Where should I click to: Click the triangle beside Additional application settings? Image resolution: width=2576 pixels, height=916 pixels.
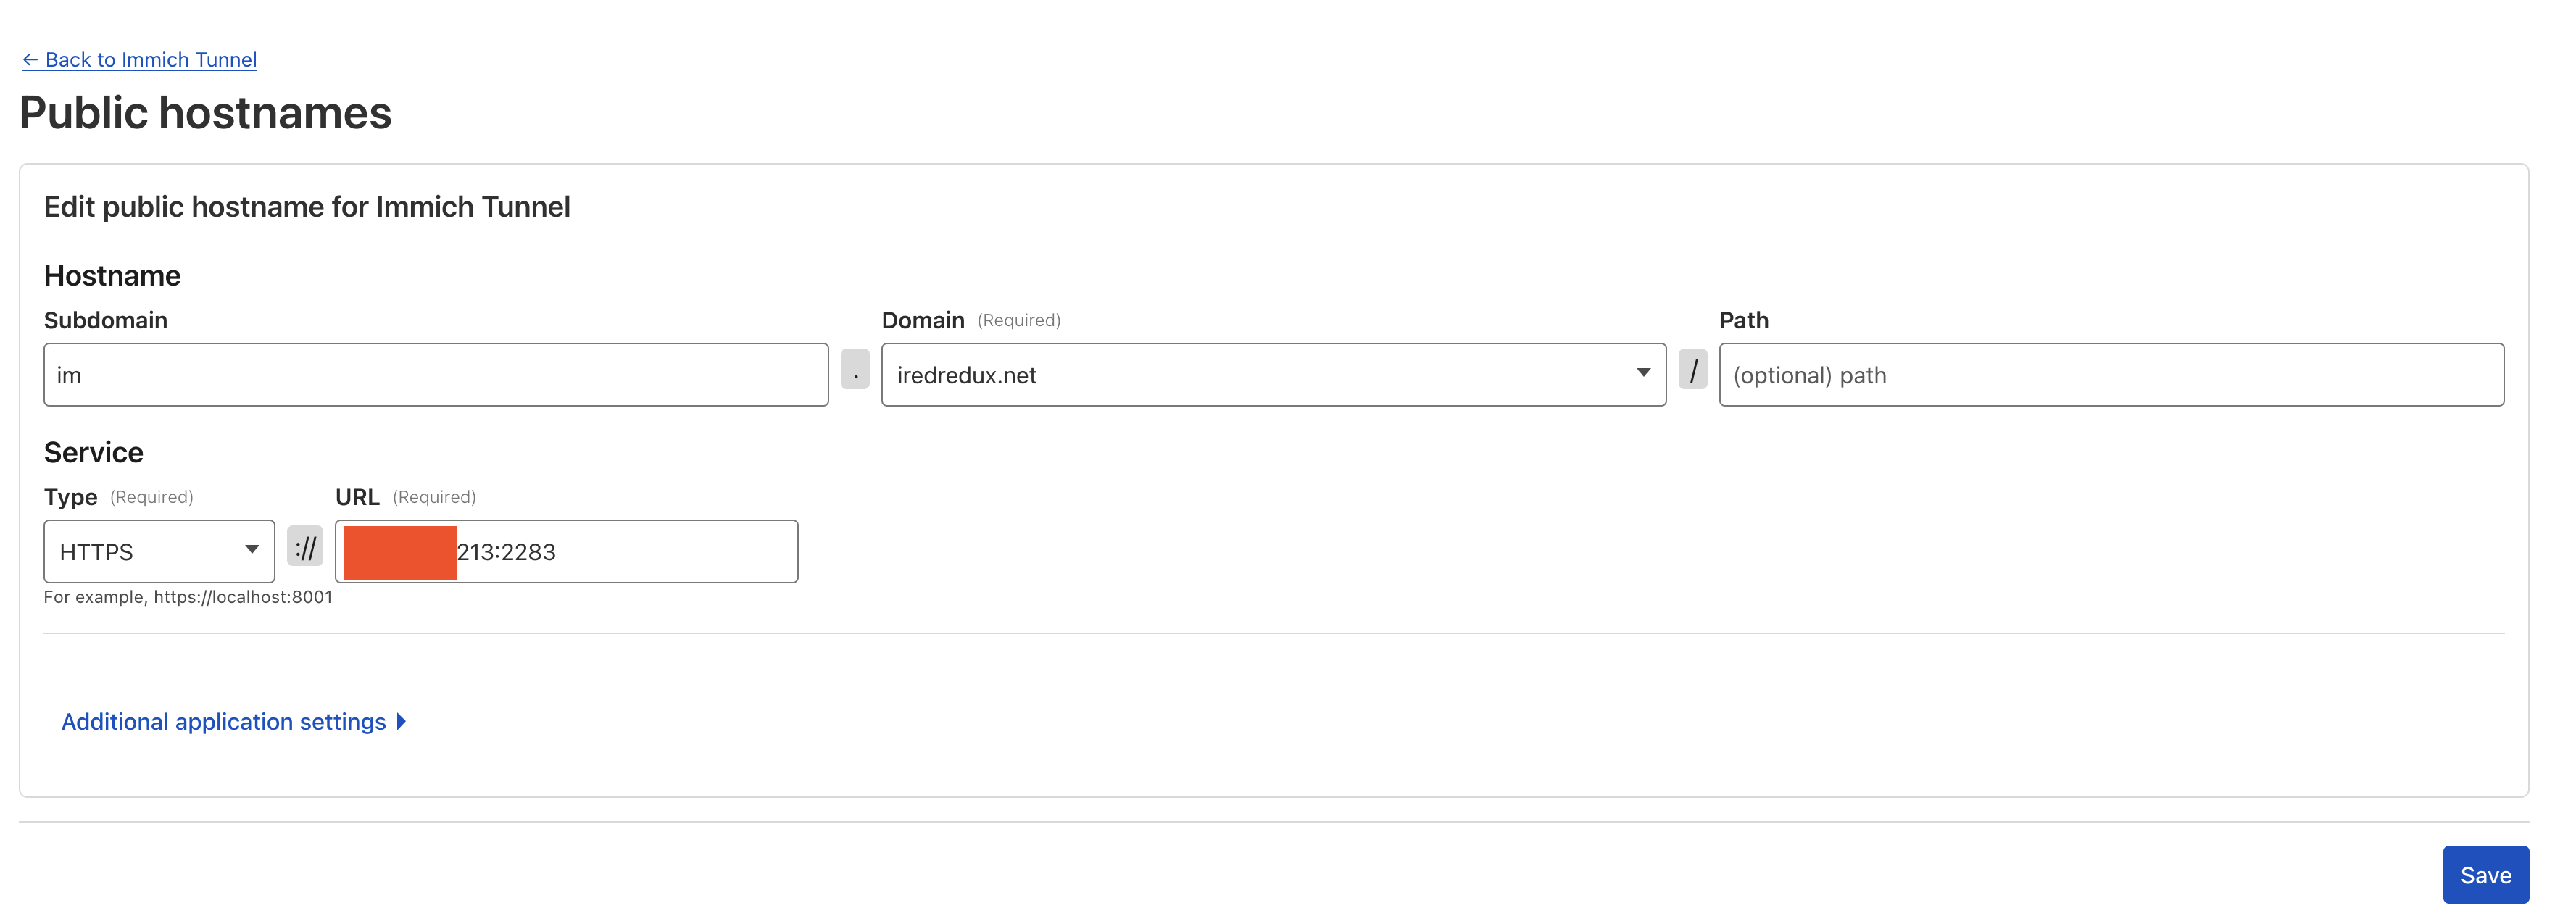pyautogui.click(x=401, y=722)
